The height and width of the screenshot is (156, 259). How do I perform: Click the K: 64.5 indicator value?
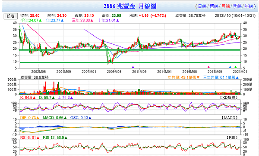pyautogui.click(x=28, y=98)
